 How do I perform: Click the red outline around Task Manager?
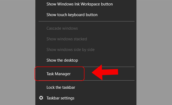point(59,67)
